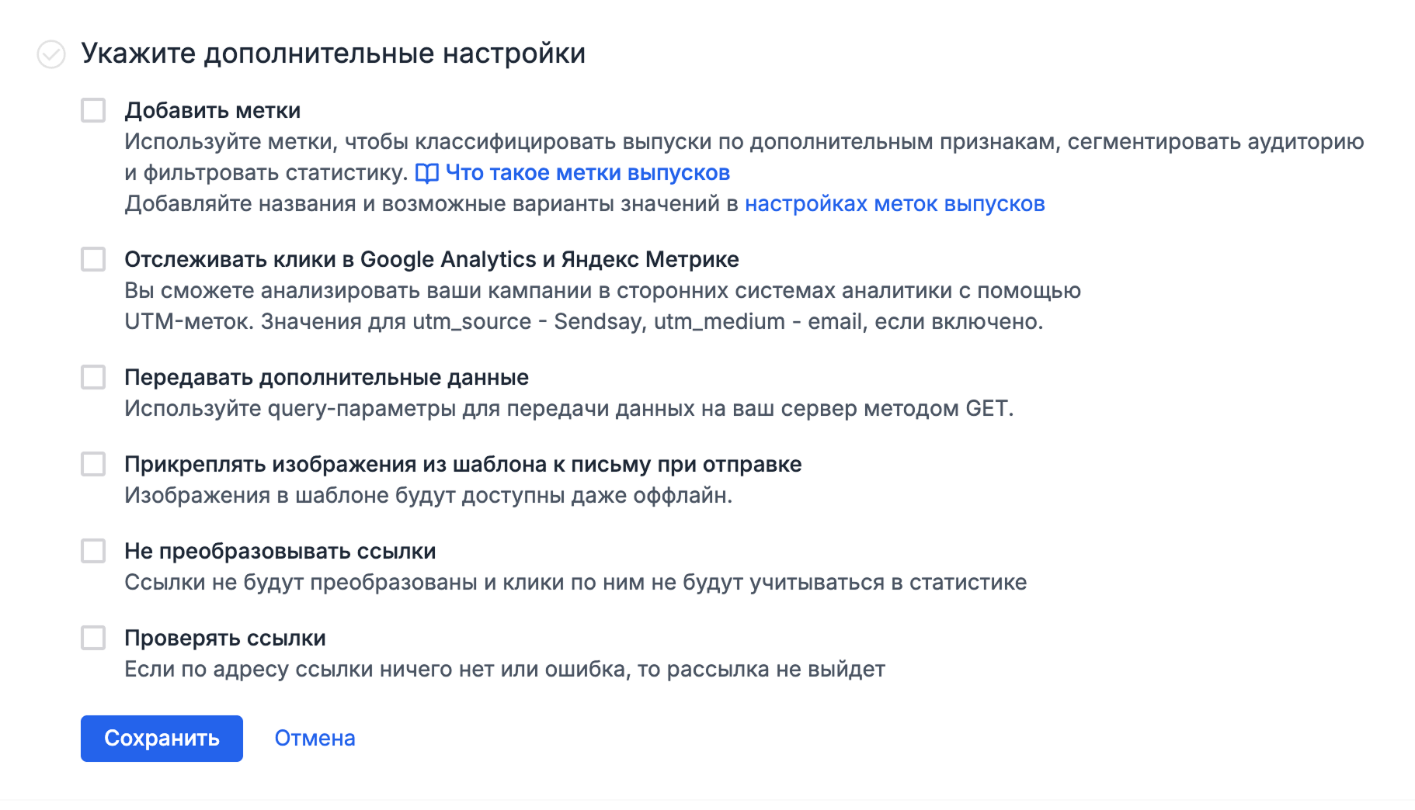The image size is (1415, 810).
Task: Tick the Google Analytics click tracking checkbox
Action: 93,259
